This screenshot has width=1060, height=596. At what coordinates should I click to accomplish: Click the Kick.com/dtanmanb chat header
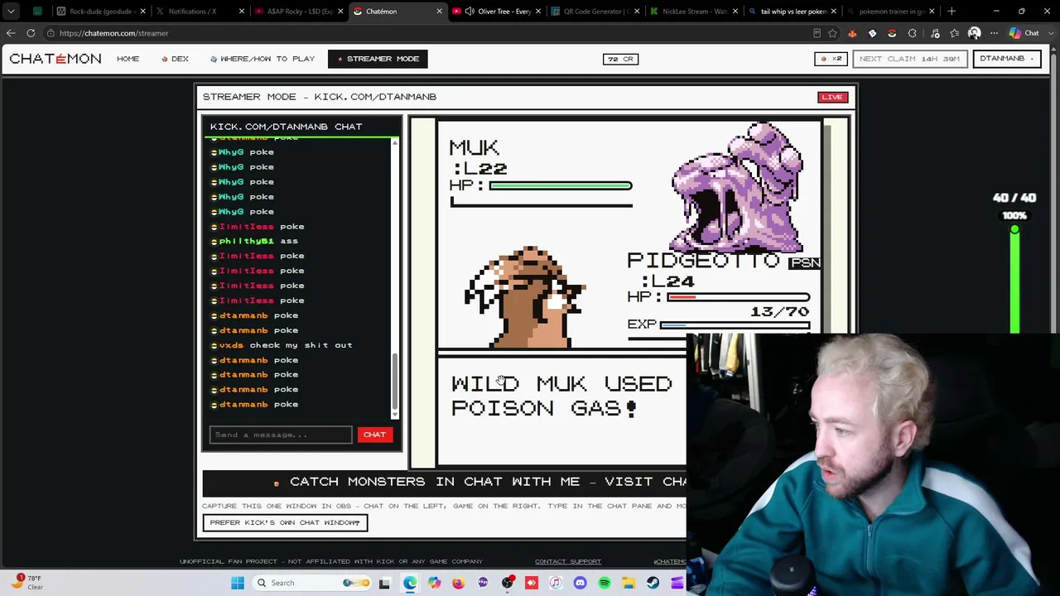(286, 127)
